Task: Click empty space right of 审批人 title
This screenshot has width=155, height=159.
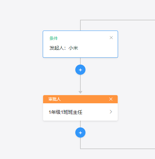Action: (x=85, y=99)
